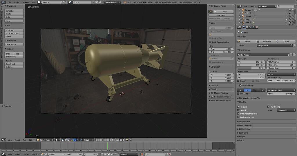
Task: Click the Duplicate Linked button
Action: click(x=14, y=33)
